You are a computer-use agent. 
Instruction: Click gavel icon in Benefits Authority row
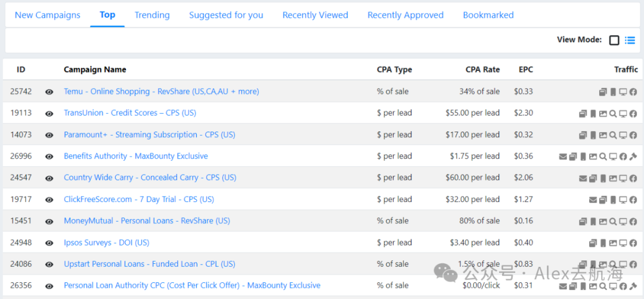(633, 157)
